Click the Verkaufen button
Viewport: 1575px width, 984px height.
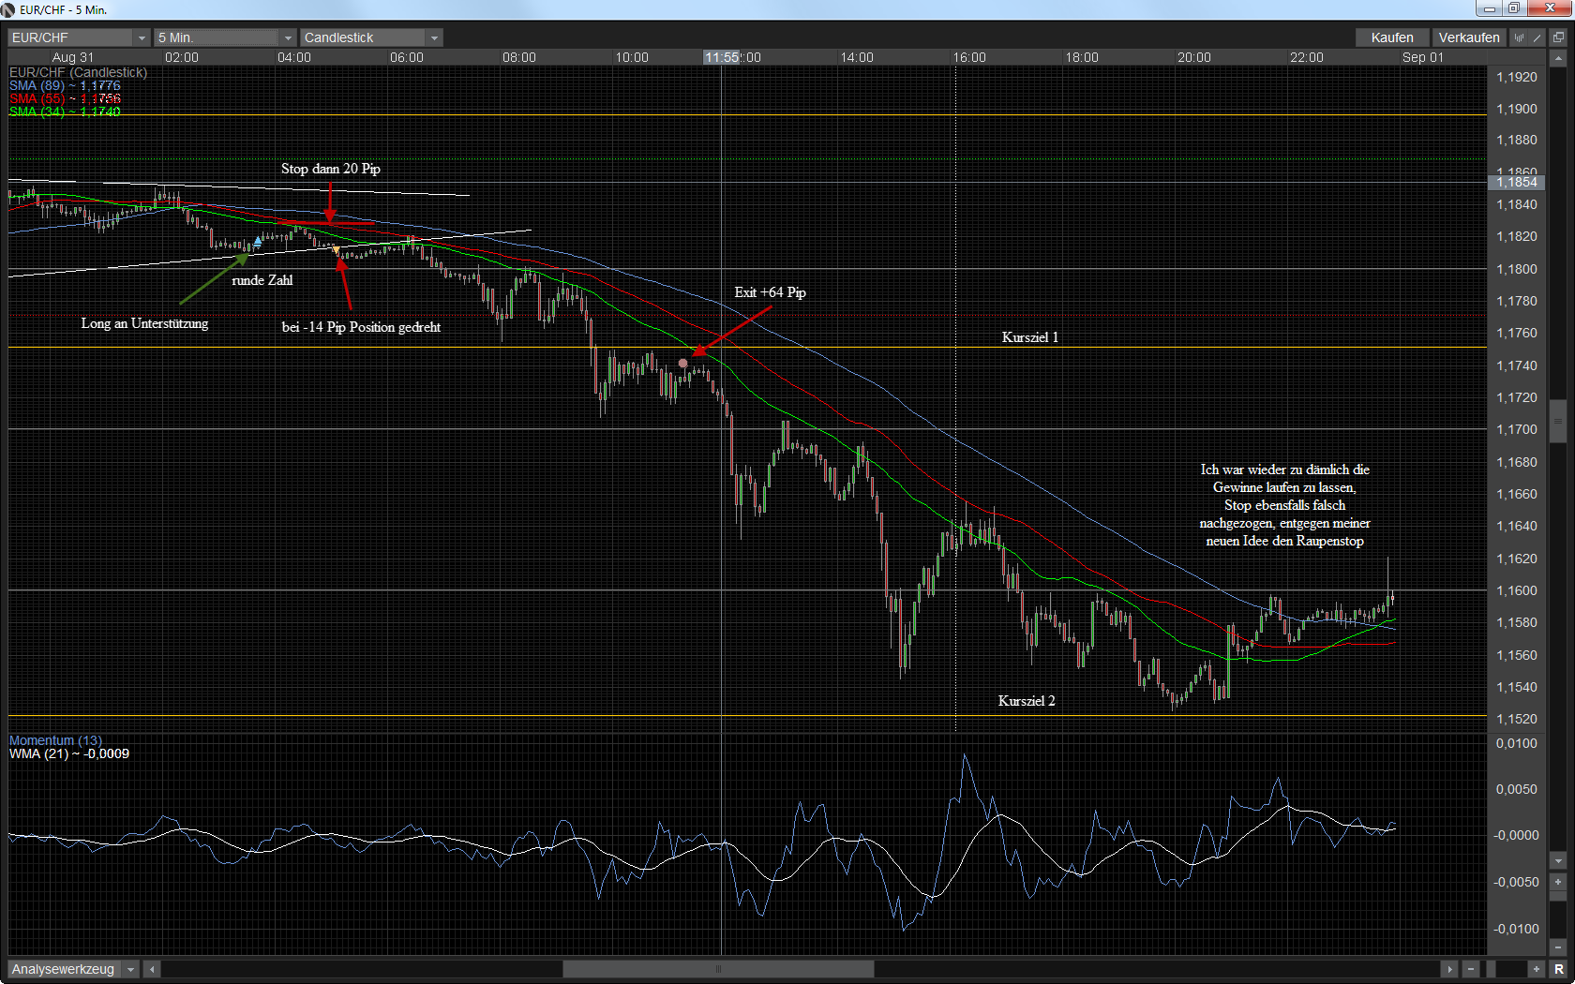pos(1469,37)
